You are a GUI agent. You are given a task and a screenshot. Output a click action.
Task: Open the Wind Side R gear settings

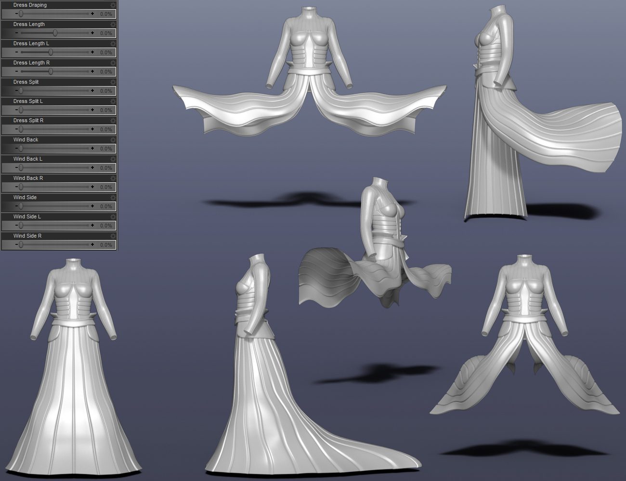[x=113, y=236]
